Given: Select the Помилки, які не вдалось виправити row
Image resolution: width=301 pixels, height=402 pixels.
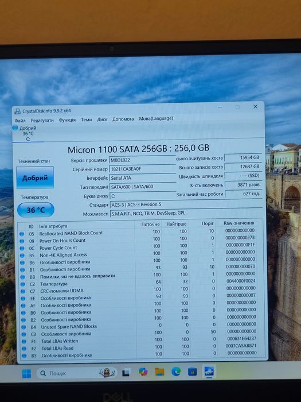Looking at the screenshot, I should point(139,276).
